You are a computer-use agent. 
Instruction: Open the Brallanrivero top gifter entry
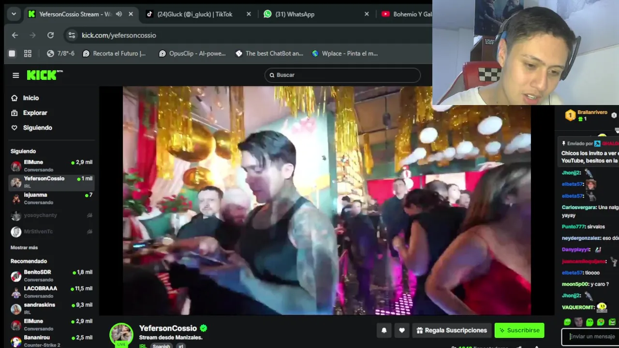point(591,115)
